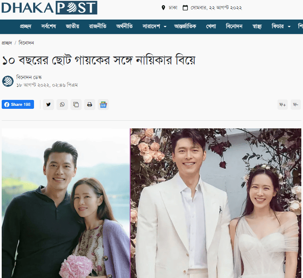303x278 pixels.
Task: Increase font size with ফ+ button
Action: 283,105
